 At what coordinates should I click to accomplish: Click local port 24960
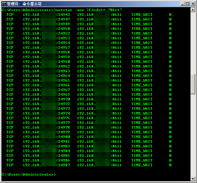[x=64, y=62]
